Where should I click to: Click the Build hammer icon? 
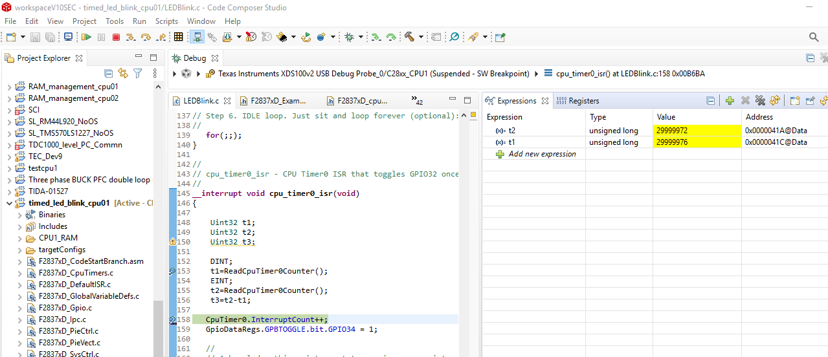[409, 38]
